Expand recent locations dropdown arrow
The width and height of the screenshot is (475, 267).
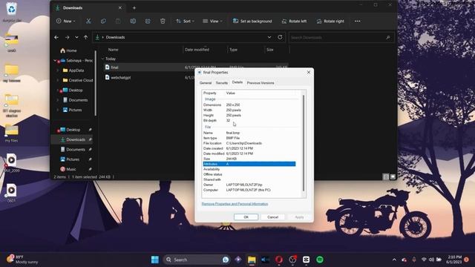[x=76, y=37]
